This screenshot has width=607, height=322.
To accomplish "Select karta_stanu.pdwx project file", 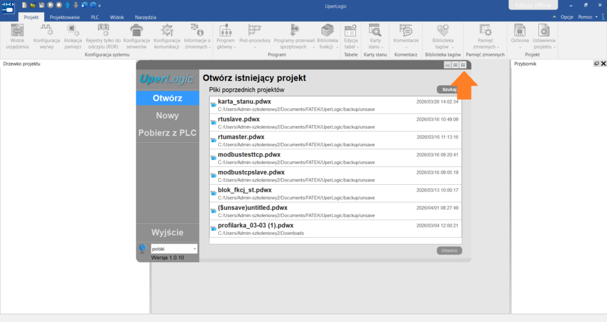I will [336, 105].
